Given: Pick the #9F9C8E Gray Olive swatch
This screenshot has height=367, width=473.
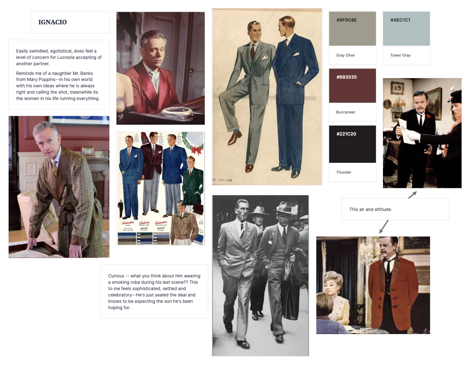Looking at the screenshot, I should pos(352,29).
